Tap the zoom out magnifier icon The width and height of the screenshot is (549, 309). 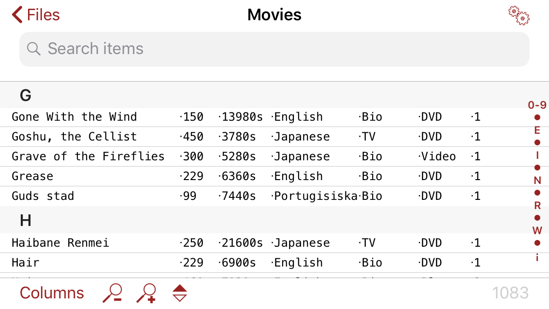[112, 293]
